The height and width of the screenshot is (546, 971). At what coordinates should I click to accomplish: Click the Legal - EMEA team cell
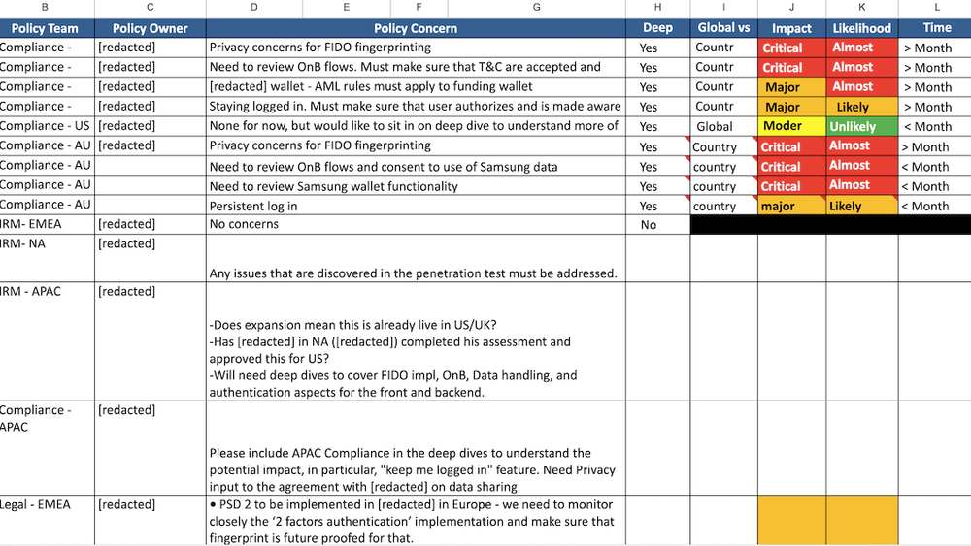pos(47,520)
